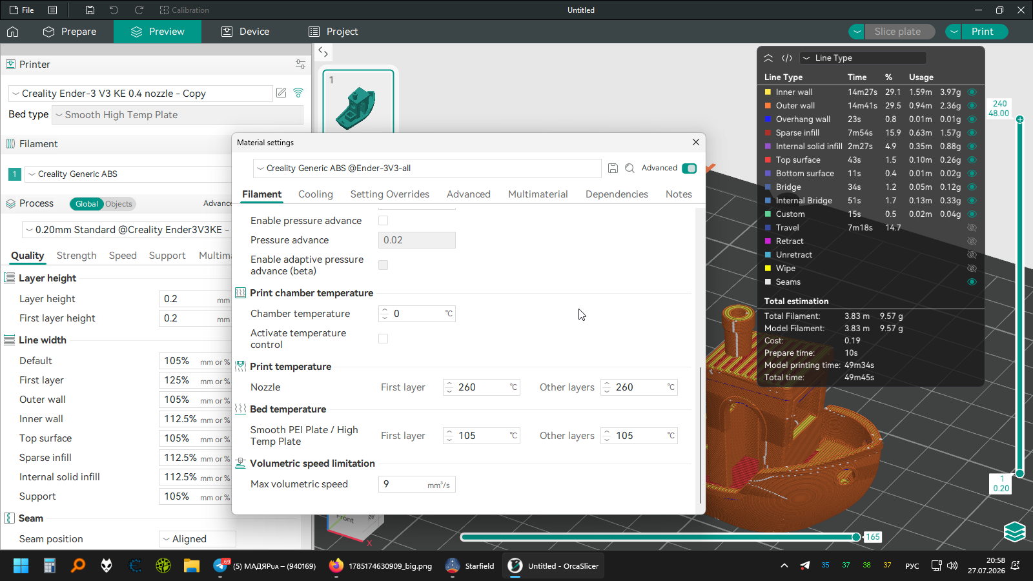Open the Starfield taskbar item

[x=470, y=566]
